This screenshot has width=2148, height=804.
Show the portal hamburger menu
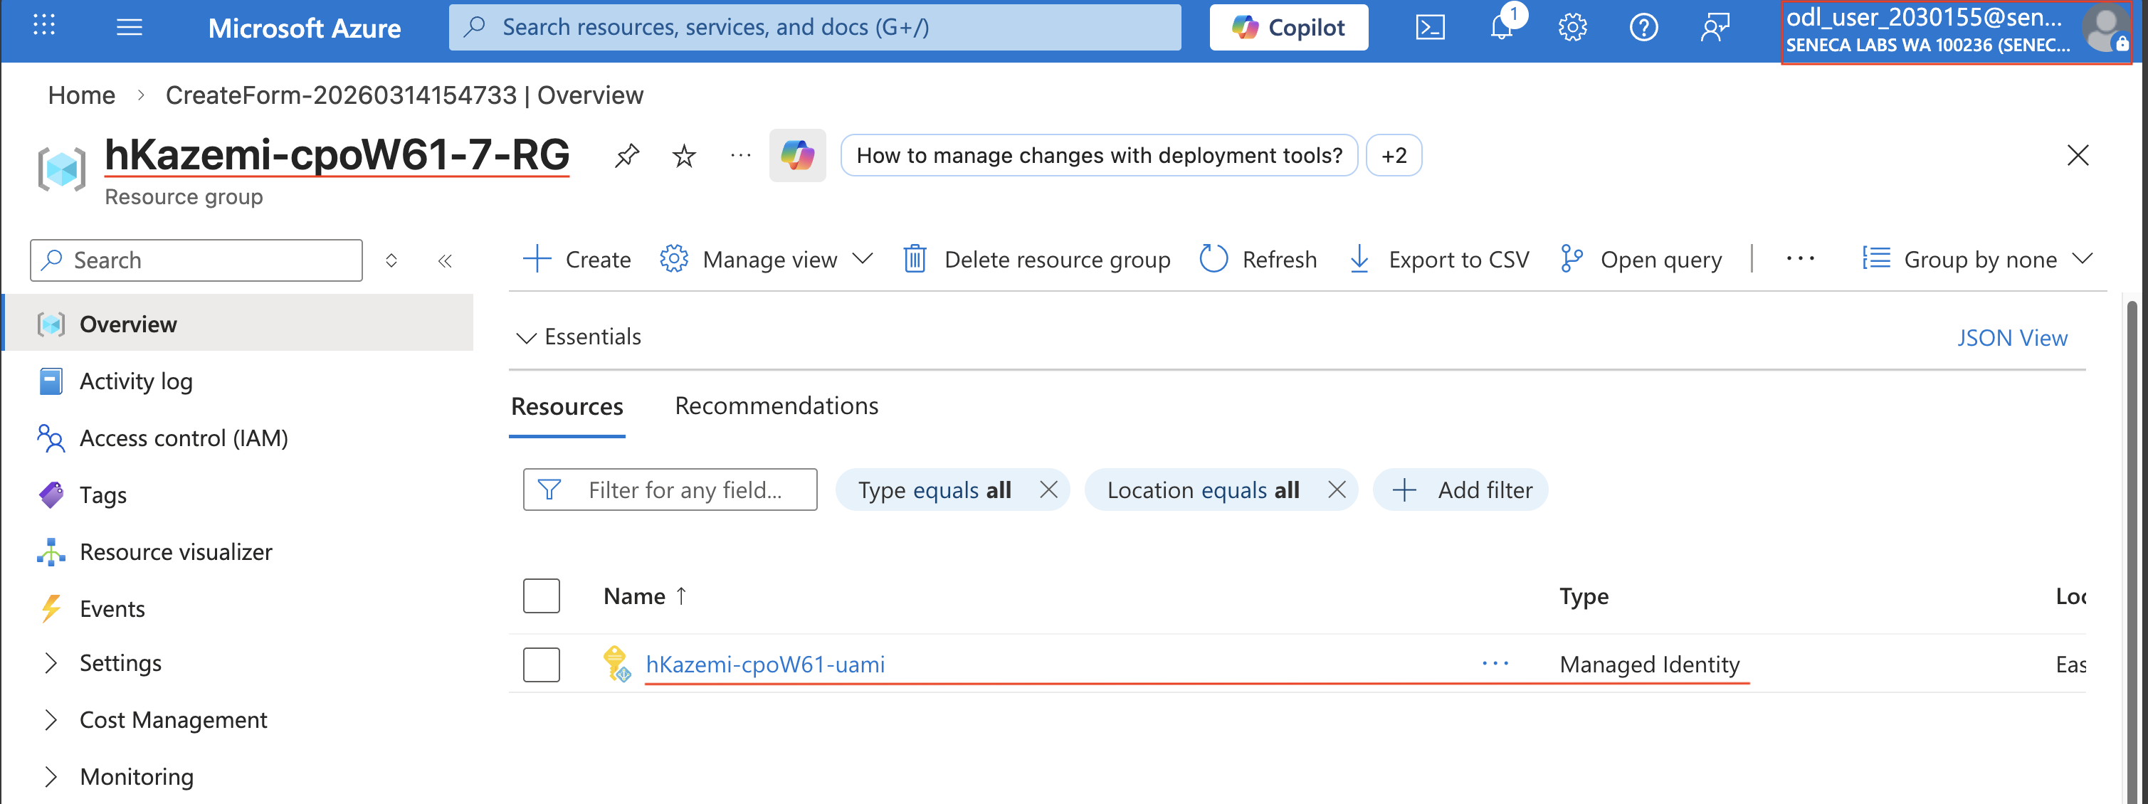[130, 28]
